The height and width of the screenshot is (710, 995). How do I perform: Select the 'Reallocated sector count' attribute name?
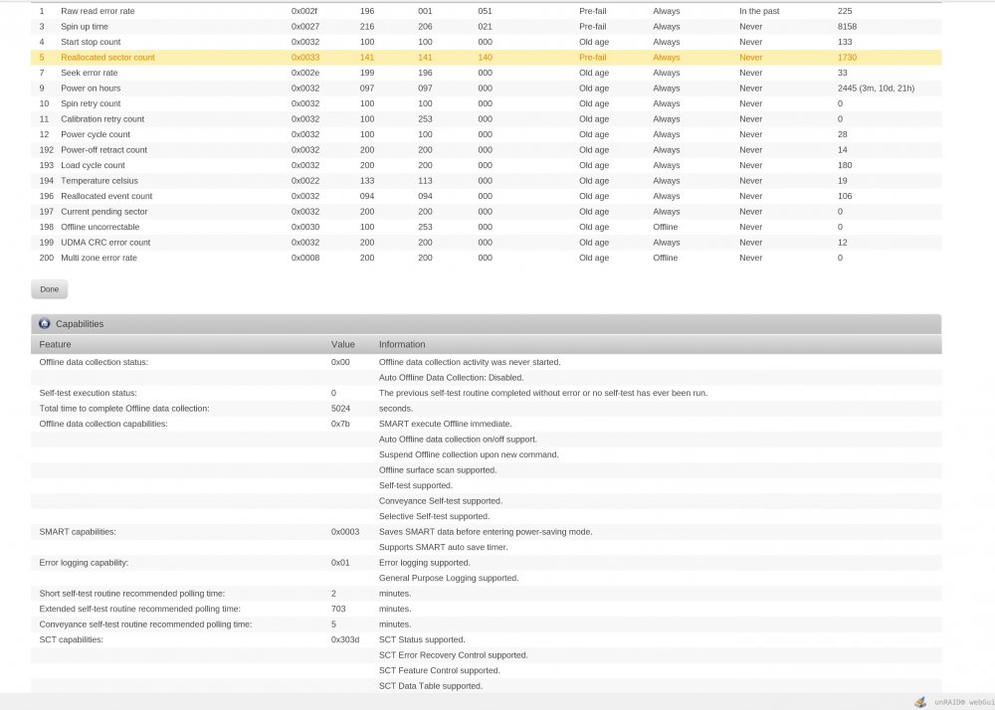107,57
